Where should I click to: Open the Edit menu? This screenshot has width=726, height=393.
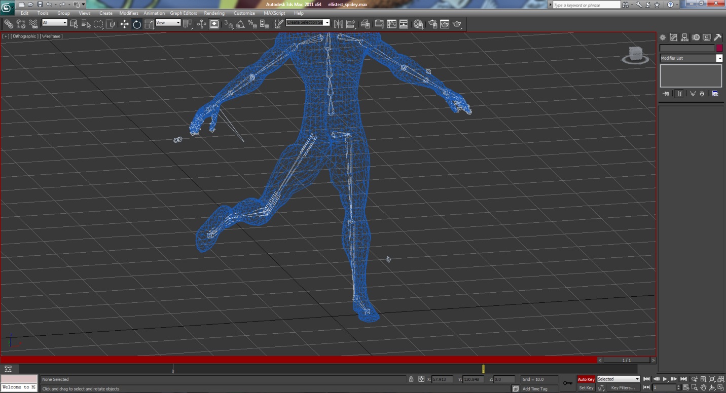point(24,13)
